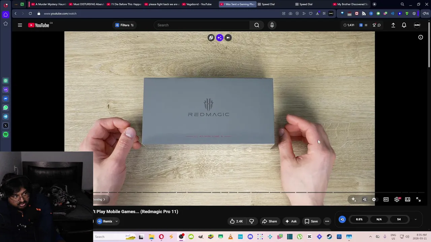Switch to the Most DISTURBING Abandoned tab
431x242 pixels.
point(87,4)
